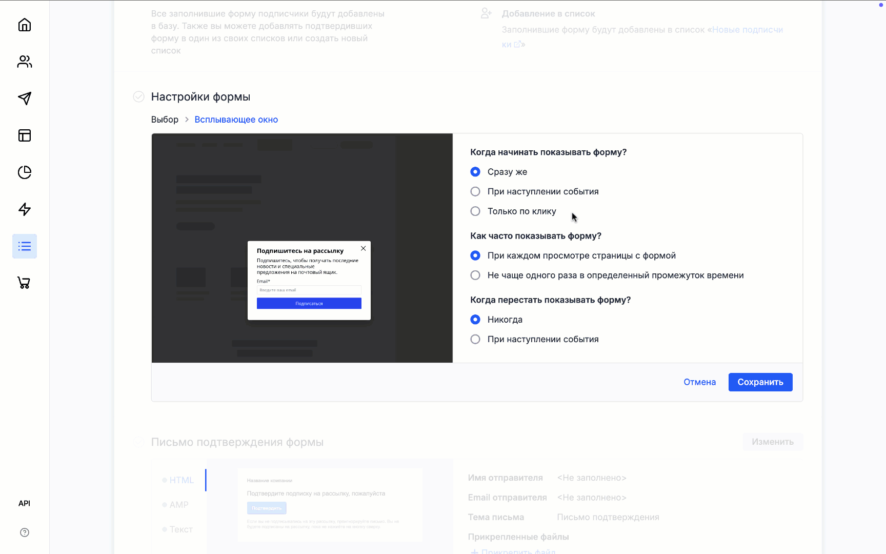
Task: Open the Help question mark icon
Action: click(x=24, y=532)
